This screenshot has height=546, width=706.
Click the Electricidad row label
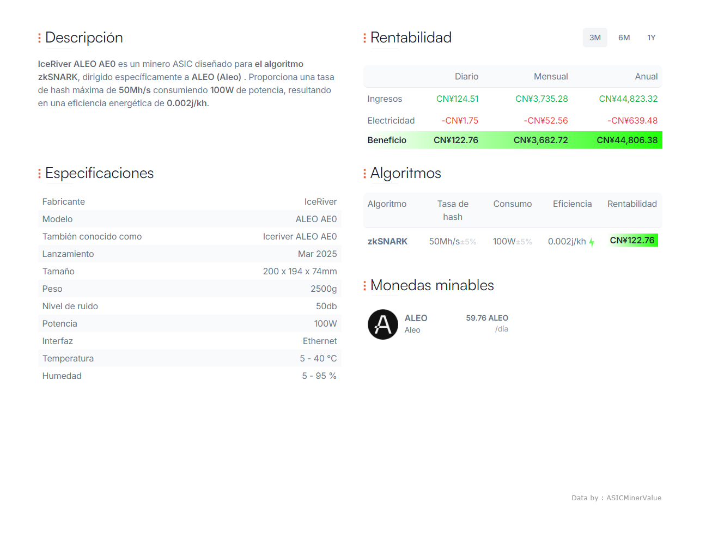coord(391,120)
